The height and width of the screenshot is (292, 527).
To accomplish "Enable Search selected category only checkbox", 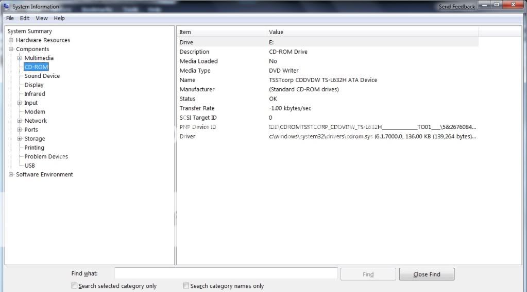I will [x=75, y=286].
